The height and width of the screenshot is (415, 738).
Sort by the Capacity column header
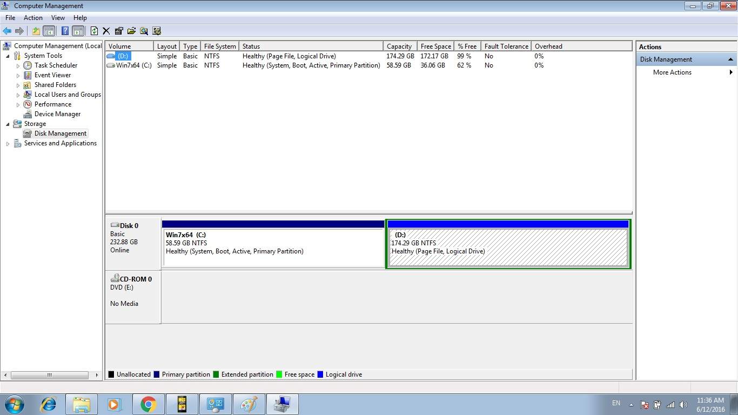pos(400,46)
